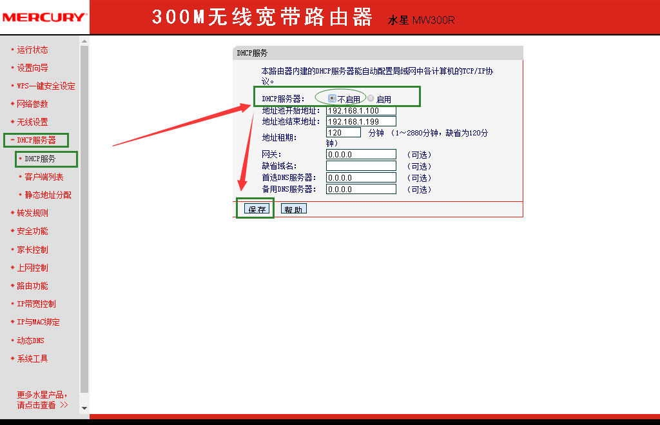Click the empty 缺省域名 input field
Image resolution: width=660 pixels, height=425 pixels.
coord(361,166)
